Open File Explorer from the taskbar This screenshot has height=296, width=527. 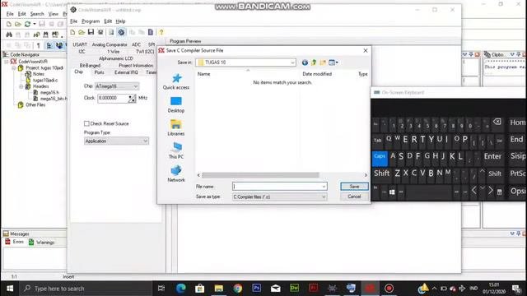tap(219, 289)
